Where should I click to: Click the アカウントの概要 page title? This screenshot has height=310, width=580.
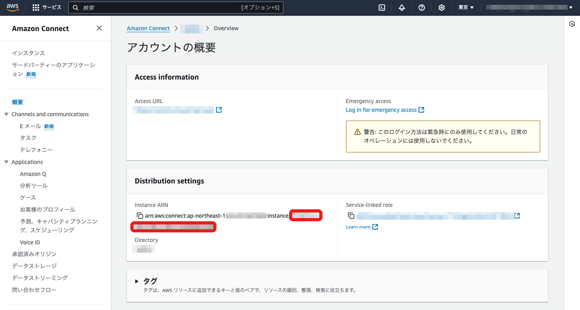(x=171, y=47)
